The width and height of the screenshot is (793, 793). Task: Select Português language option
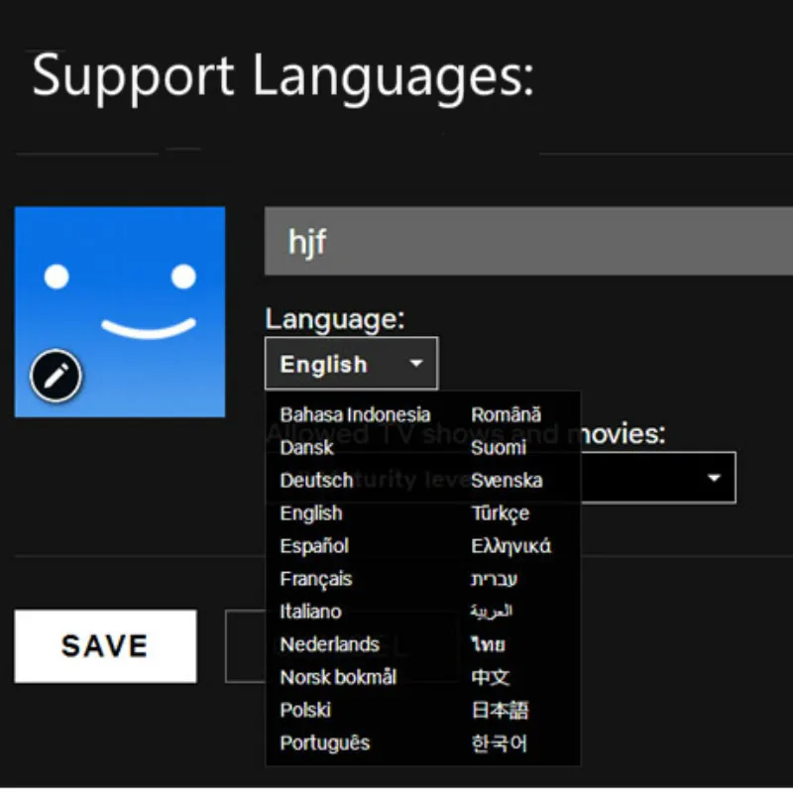[x=325, y=742]
